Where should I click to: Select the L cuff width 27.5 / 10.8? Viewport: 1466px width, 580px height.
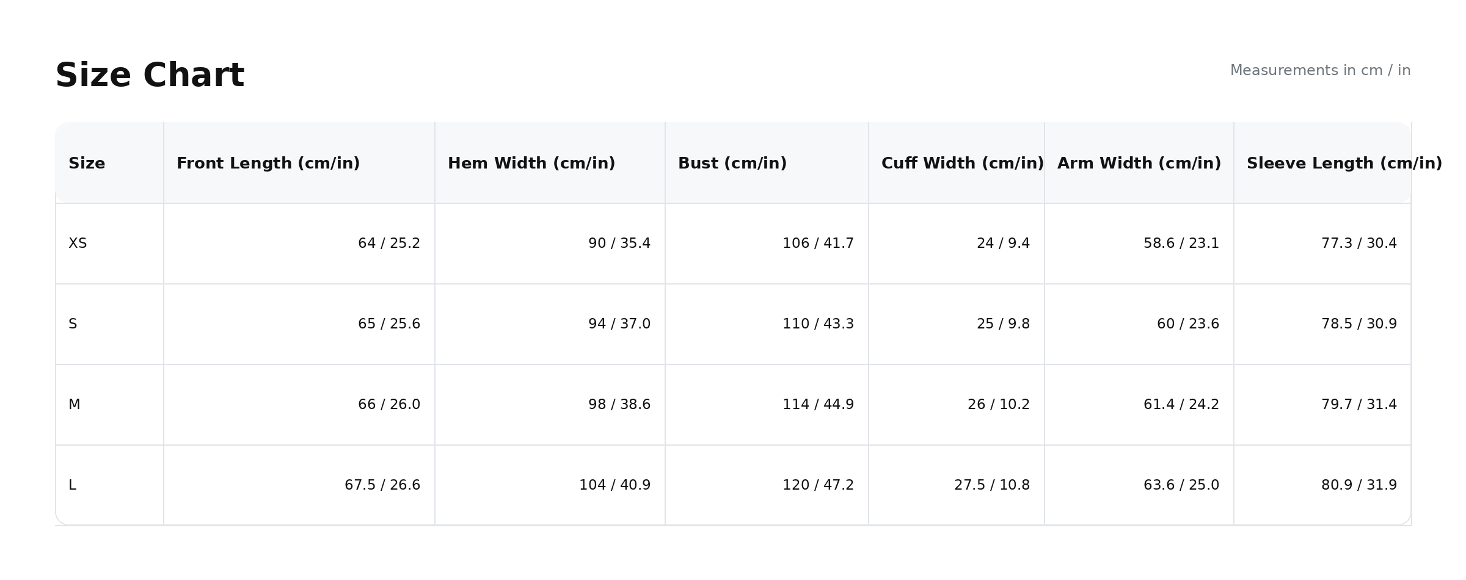point(992,485)
